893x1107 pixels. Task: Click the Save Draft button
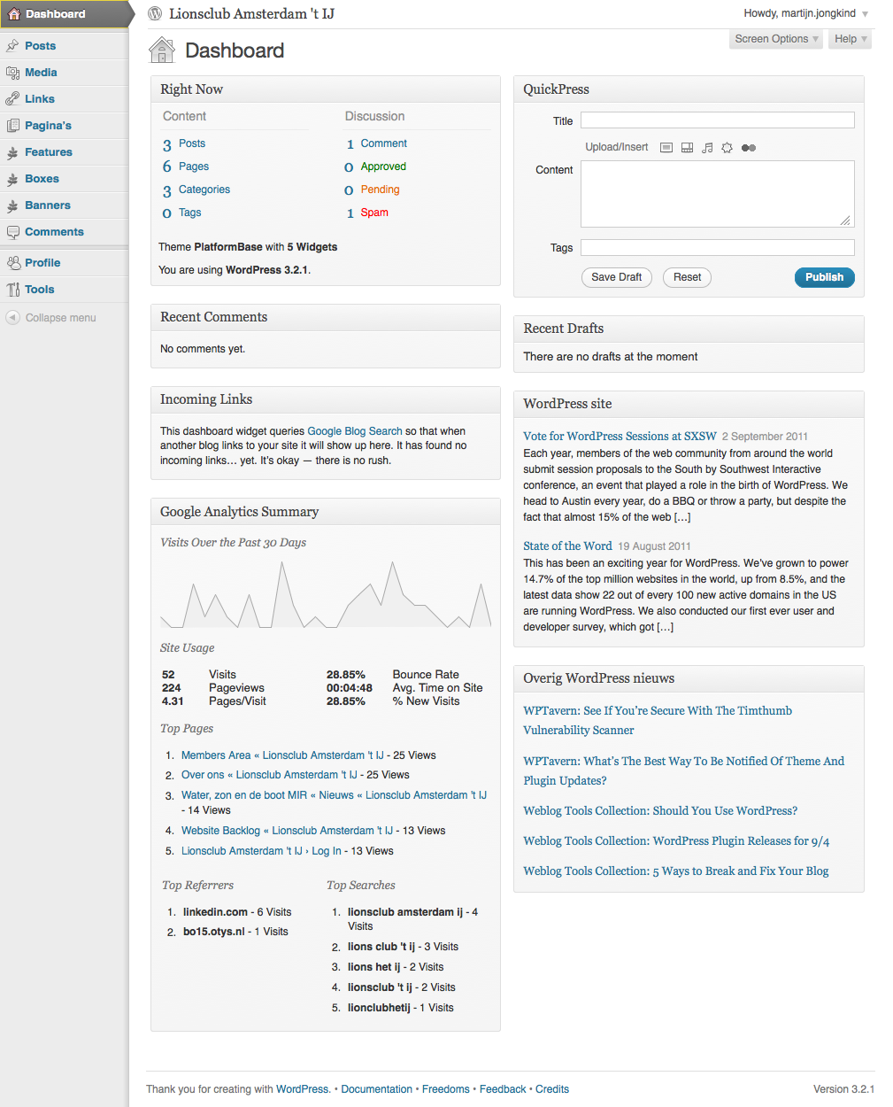click(617, 277)
